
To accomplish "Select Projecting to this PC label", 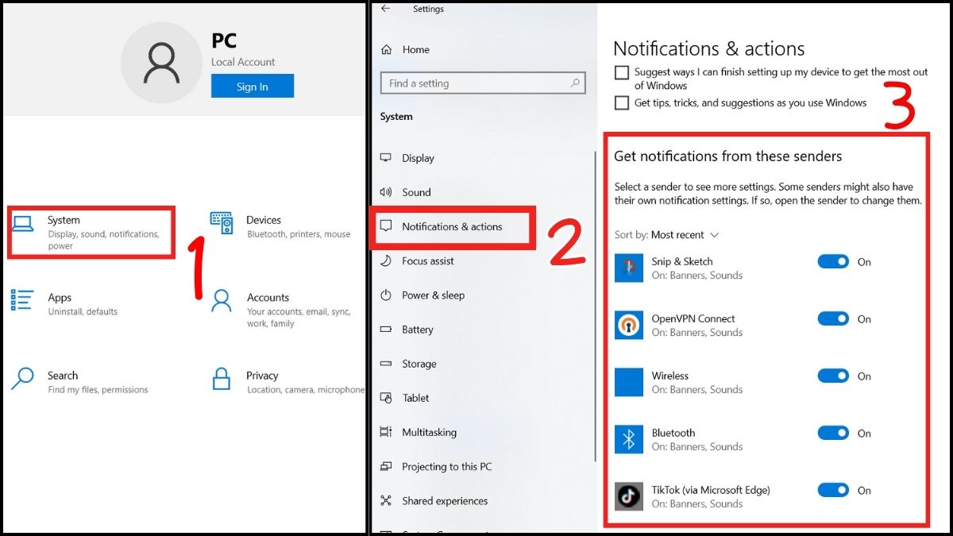I will click(x=446, y=466).
